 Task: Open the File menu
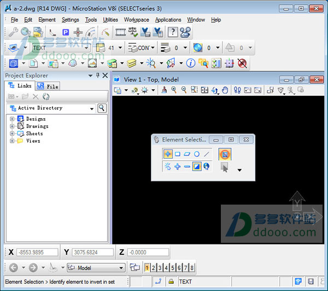tap(14, 20)
